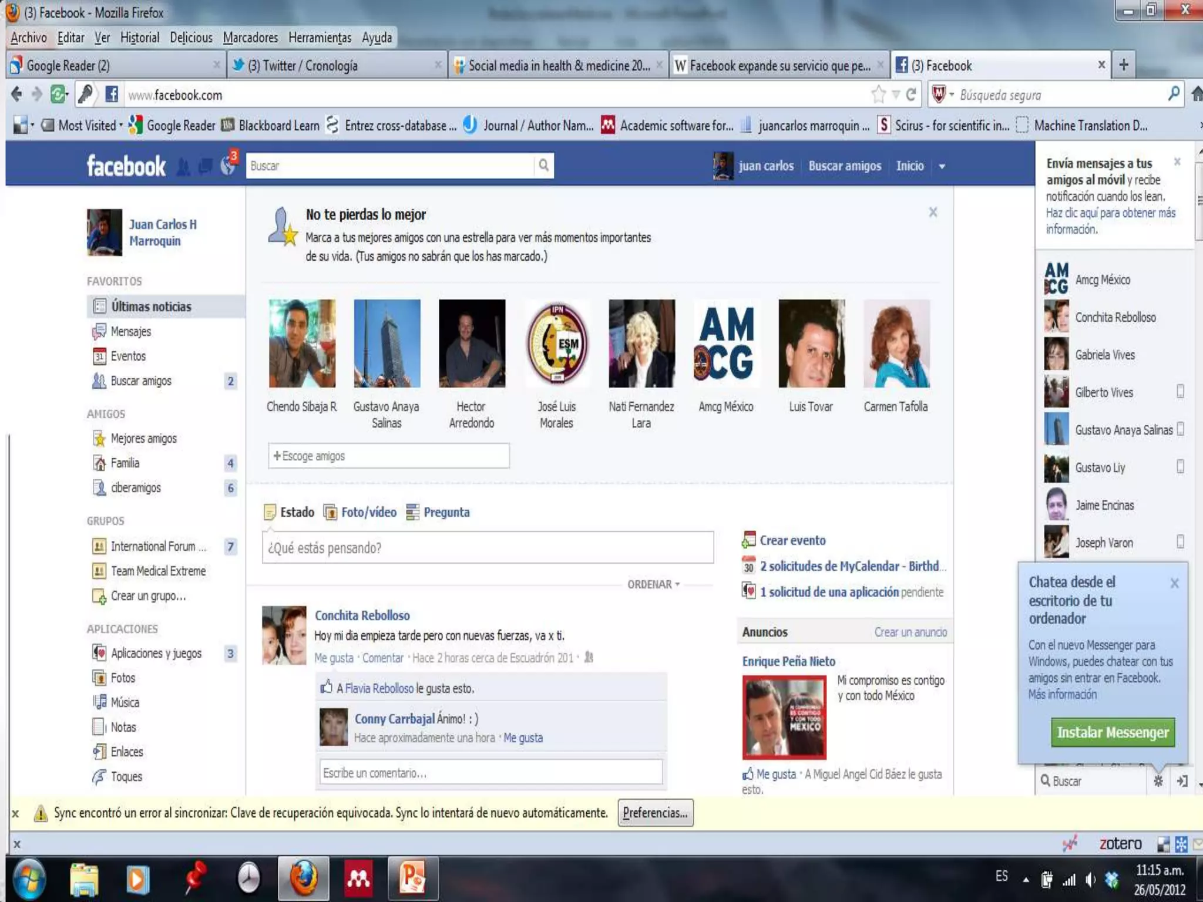This screenshot has width=1203, height=902.
Task: Click the search magnifier button beside Buscar
Action: pyautogui.click(x=544, y=166)
